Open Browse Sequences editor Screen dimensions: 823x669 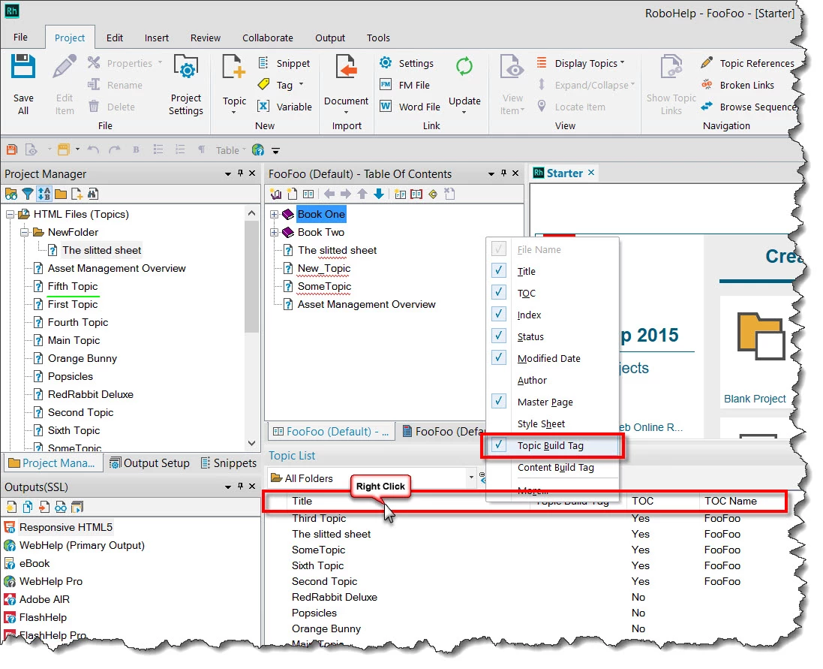[x=749, y=107]
